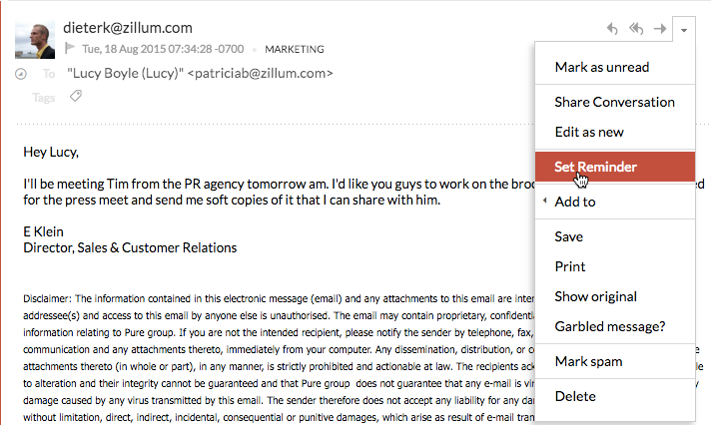Click the clock icon left of To
Viewport: 711px width, 425px height.
click(22, 74)
